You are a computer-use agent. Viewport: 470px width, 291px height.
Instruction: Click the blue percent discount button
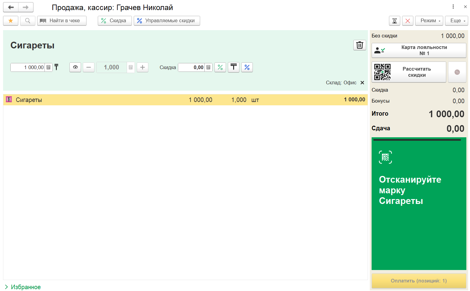[247, 67]
